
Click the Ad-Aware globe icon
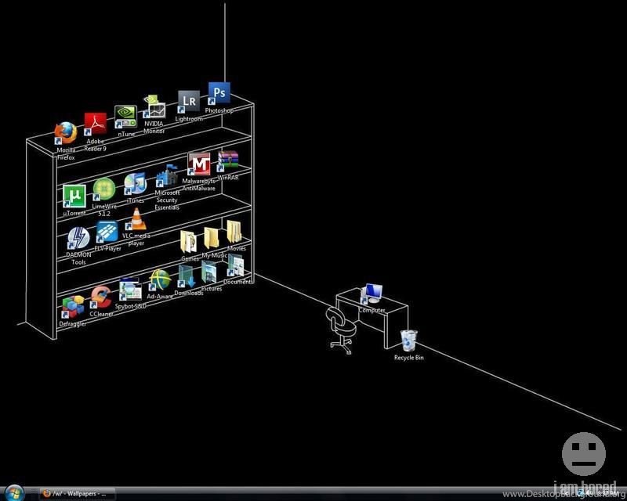pos(160,280)
